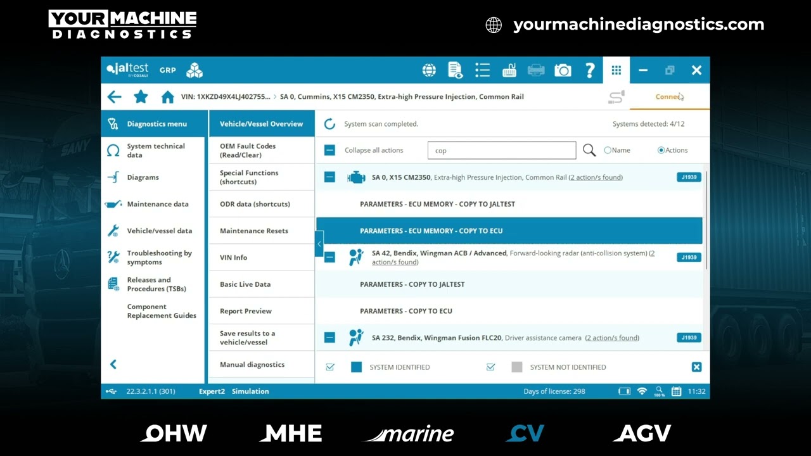The image size is (811, 456).
Task: Click the engine icon for SA 0
Action: (356, 177)
